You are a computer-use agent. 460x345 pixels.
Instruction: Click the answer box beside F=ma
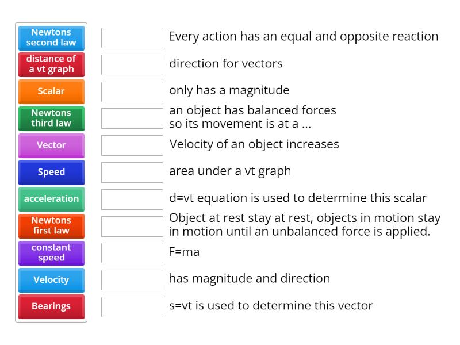[132, 252]
